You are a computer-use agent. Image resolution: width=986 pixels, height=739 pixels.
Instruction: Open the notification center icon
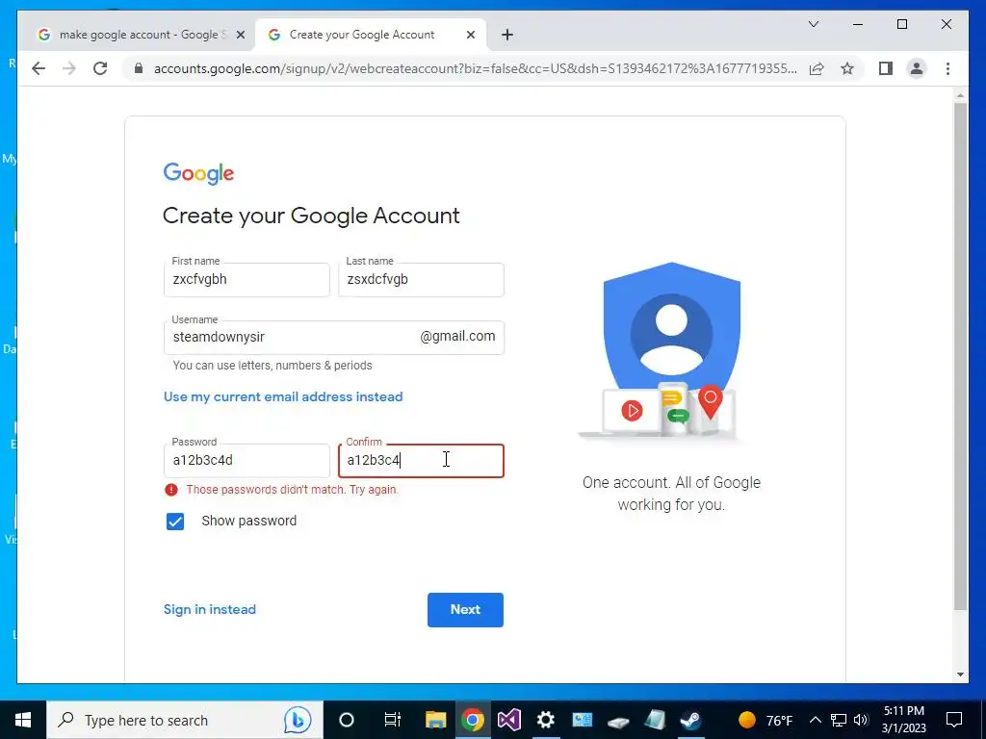click(954, 720)
